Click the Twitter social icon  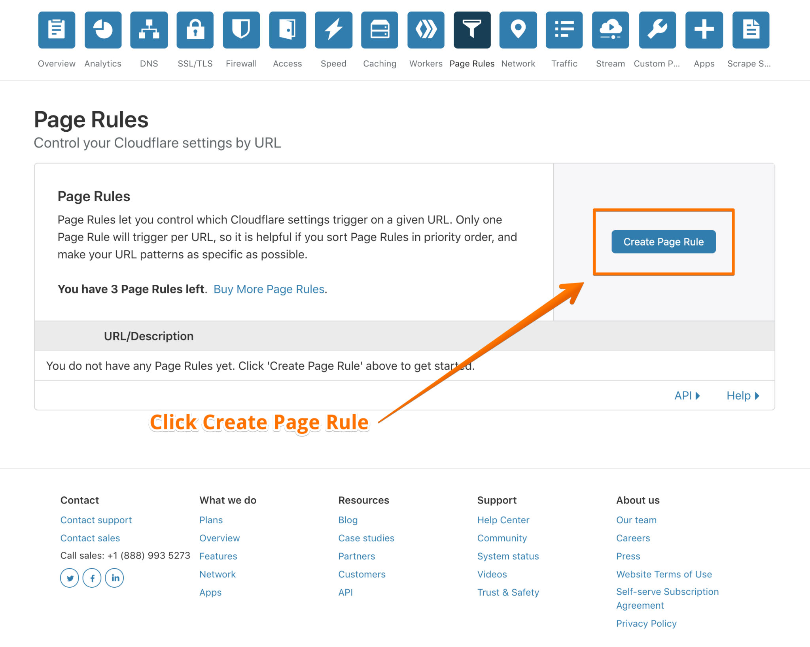pyautogui.click(x=70, y=578)
